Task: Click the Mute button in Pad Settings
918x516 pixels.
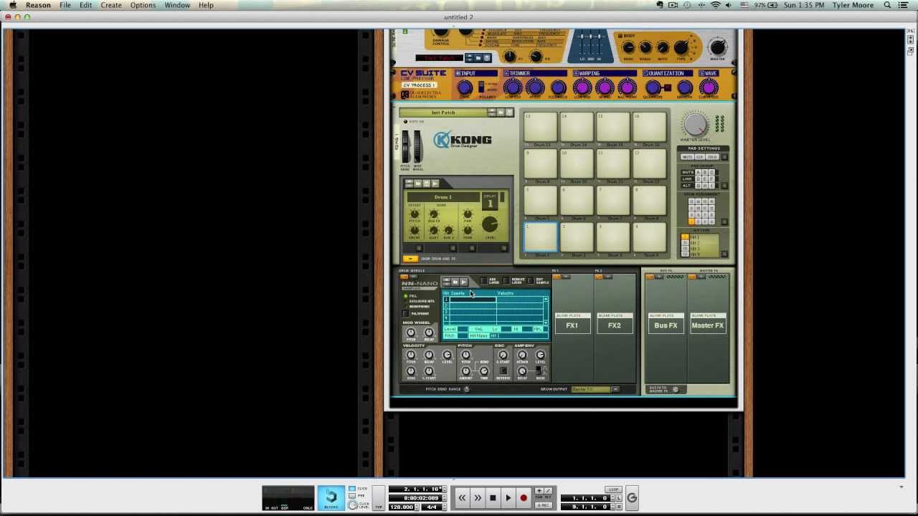Action: tap(687, 157)
